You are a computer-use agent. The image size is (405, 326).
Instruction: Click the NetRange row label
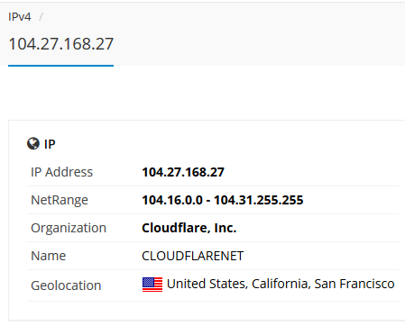click(x=60, y=200)
